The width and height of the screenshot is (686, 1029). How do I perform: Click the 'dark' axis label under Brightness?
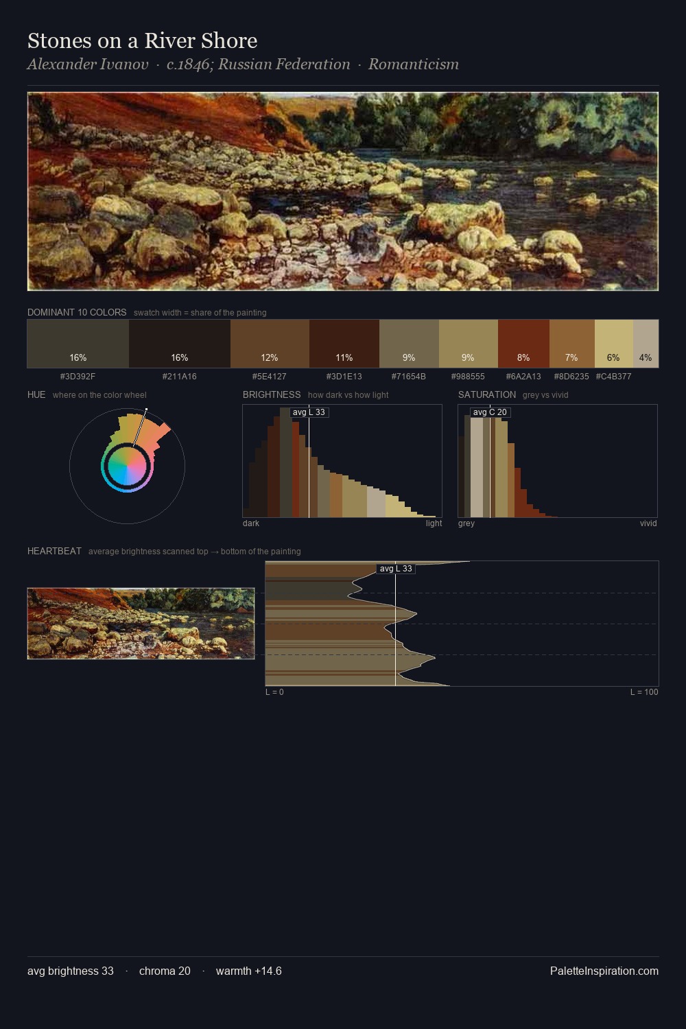coord(251,523)
